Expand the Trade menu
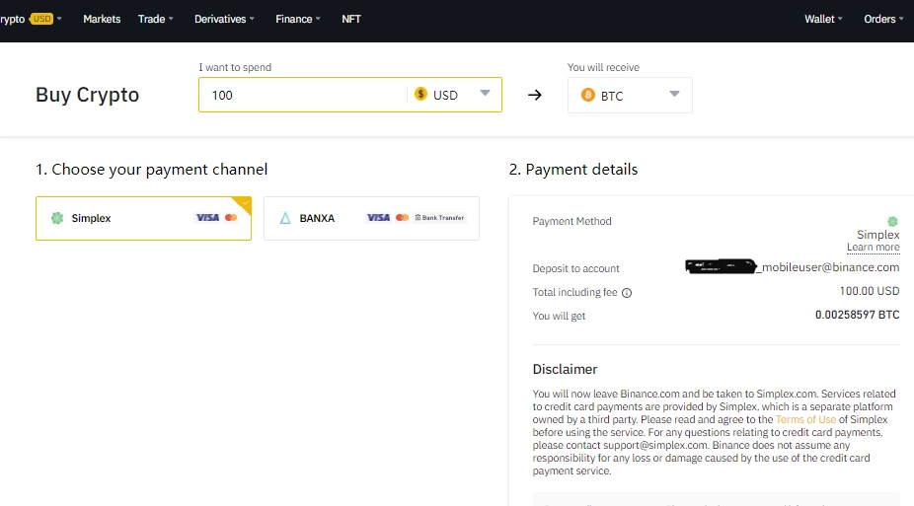Screen dimensions: 914x506 click(156, 19)
